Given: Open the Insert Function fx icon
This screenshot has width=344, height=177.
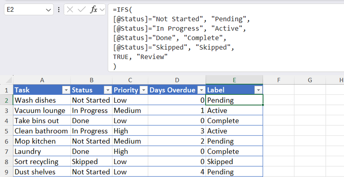Looking at the screenshot, I should click(x=94, y=10).
